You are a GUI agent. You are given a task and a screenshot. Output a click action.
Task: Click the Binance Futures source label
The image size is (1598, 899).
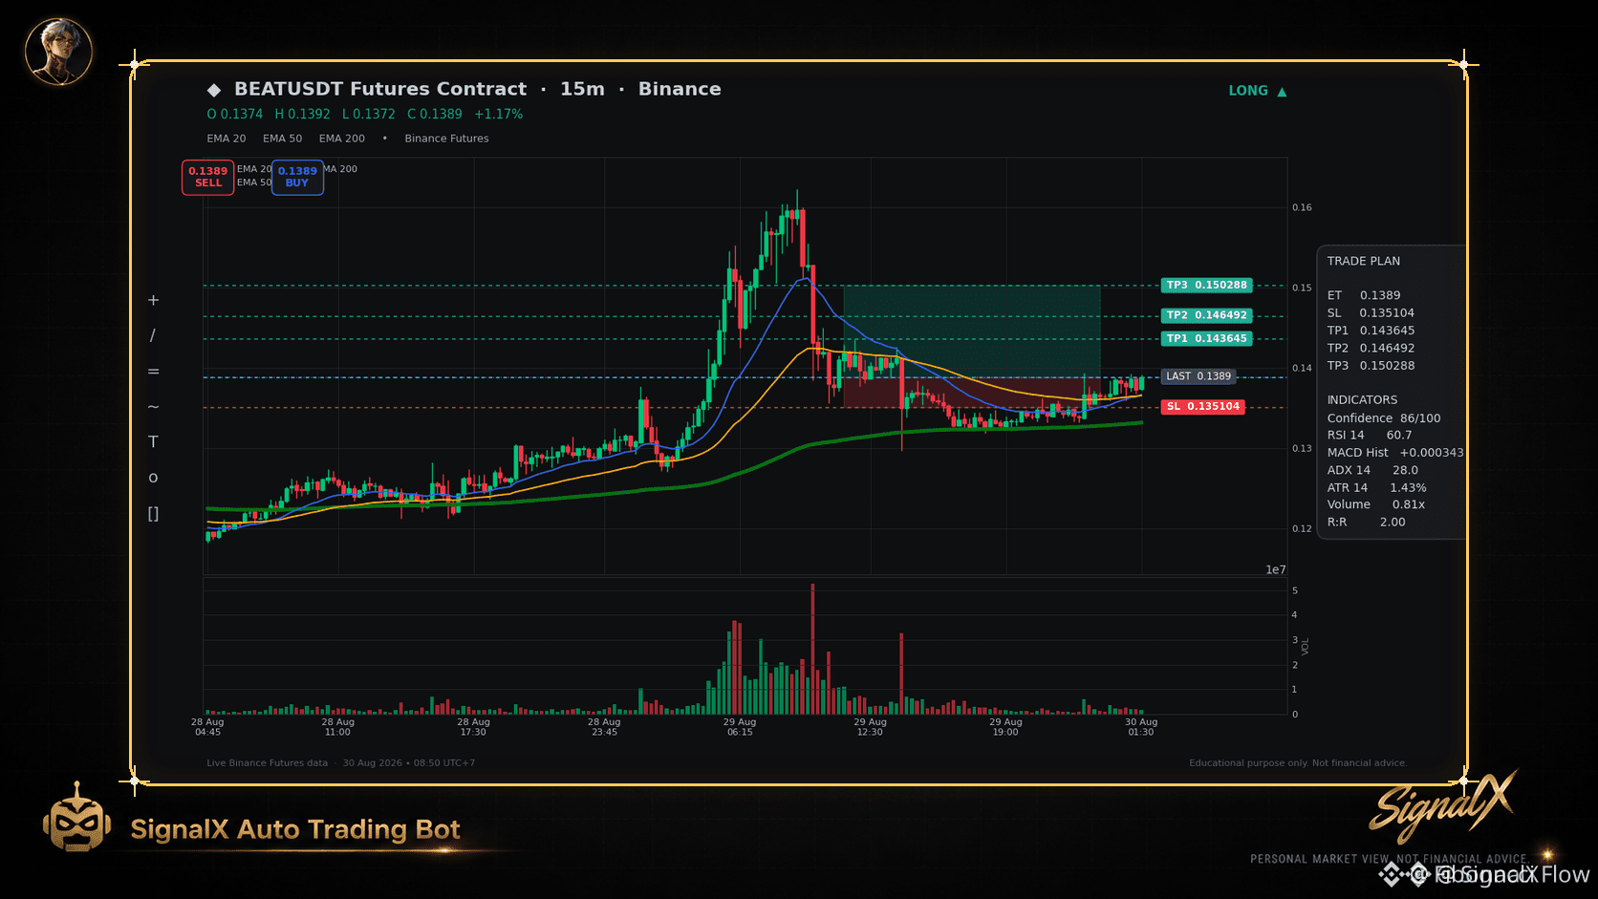click(x=446, y=139)
